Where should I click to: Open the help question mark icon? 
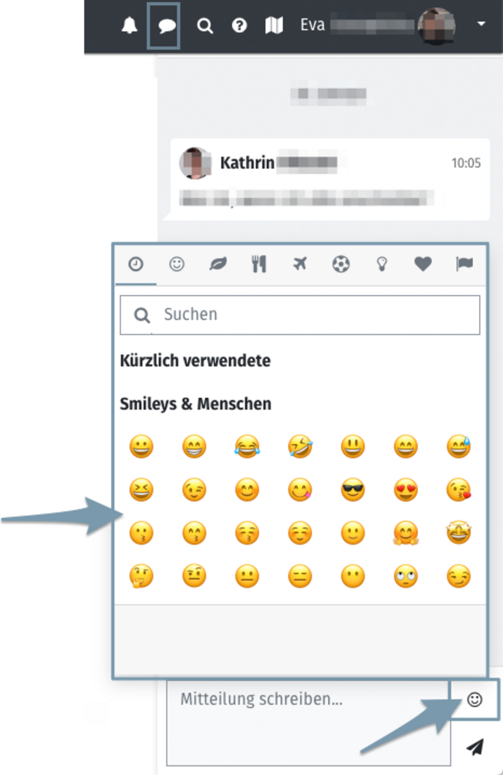239,26
